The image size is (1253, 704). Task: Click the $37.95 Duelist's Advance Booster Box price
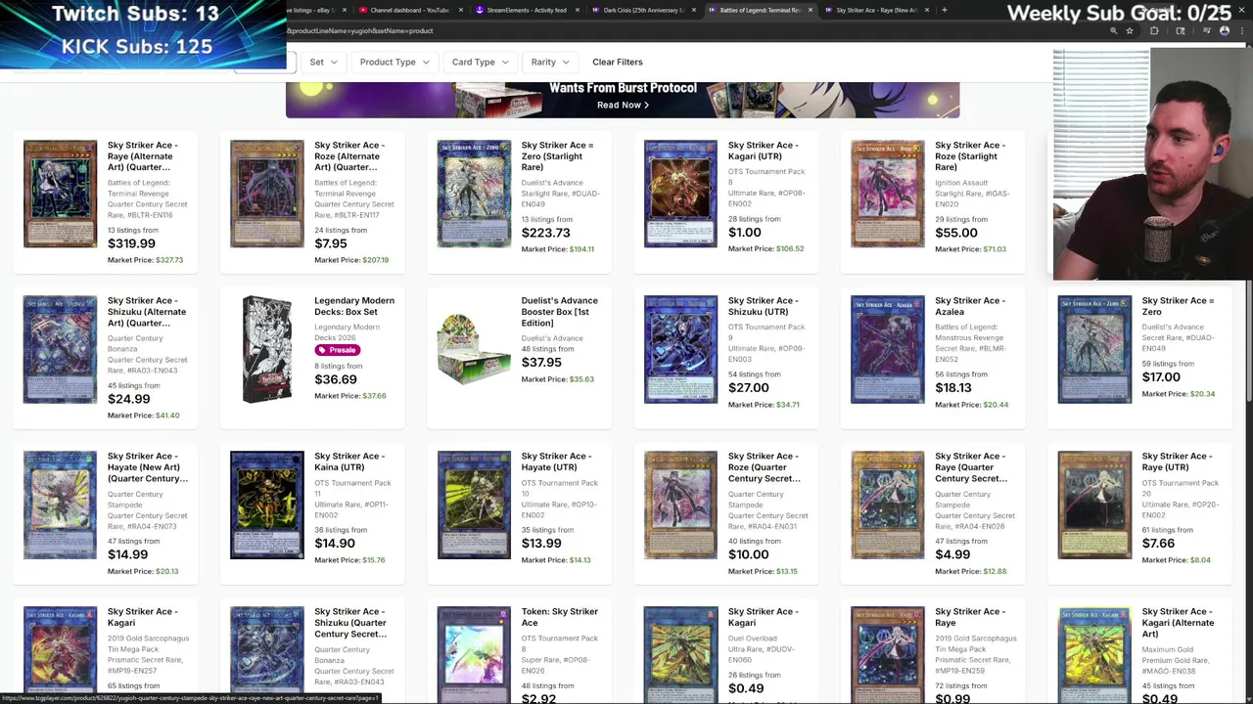(x=541, y=363)
